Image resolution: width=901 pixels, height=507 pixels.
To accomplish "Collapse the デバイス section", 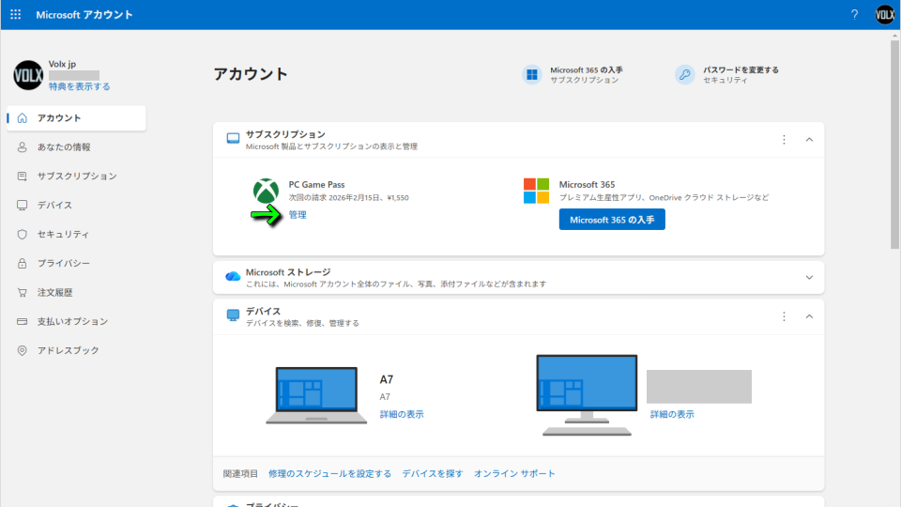I will [809, 316].
